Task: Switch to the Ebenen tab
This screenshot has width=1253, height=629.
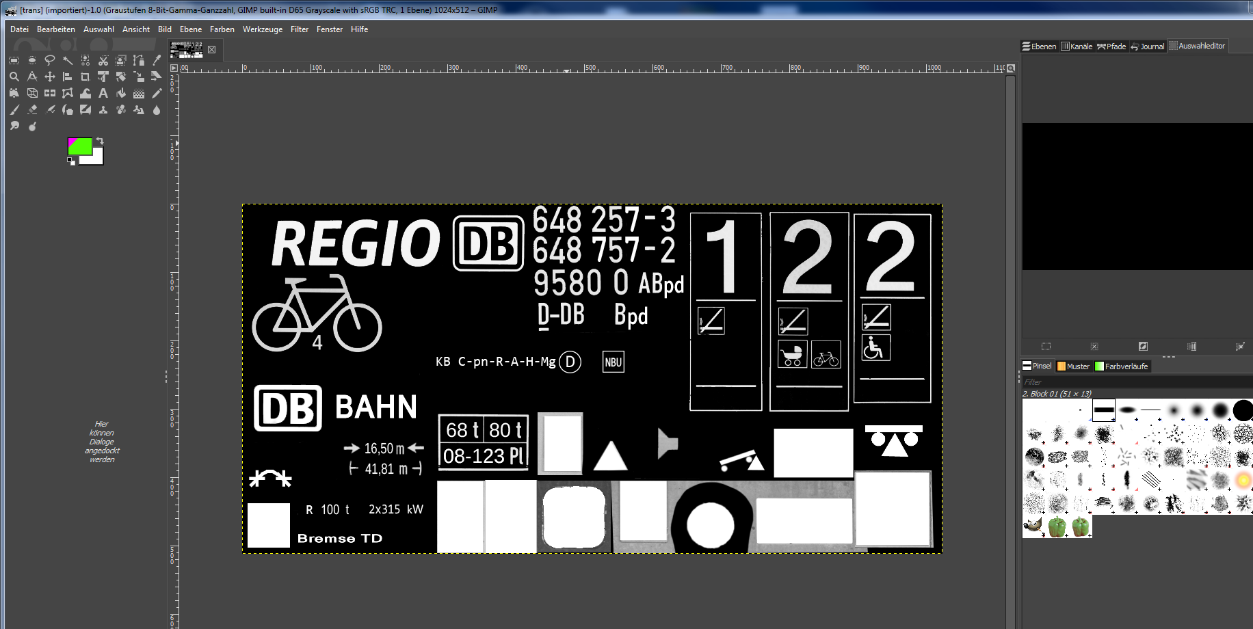Action: 1039,46
